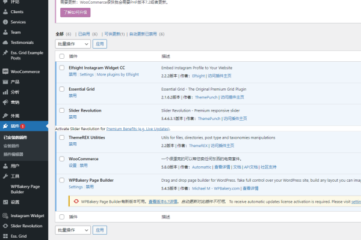This screenshot has height=240, width=361.
Task: Open the Clients menu icon in sidebar
Action: (5, 11)
